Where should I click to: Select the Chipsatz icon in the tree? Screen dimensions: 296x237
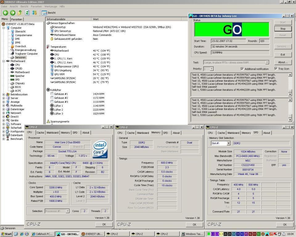12,83
